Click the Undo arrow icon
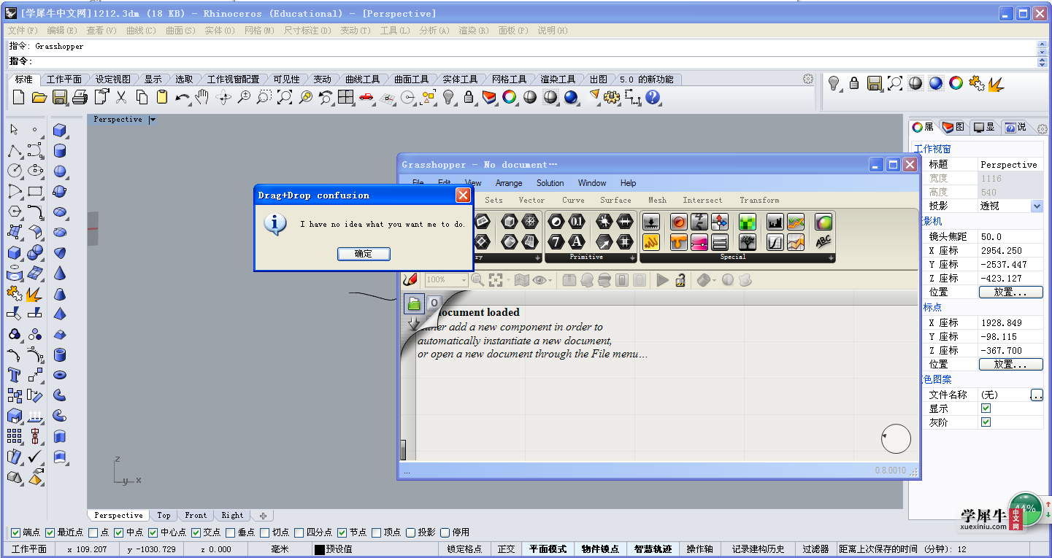Image resolution: width=1052 pixels, height=558 pixels. click(183, 97)
